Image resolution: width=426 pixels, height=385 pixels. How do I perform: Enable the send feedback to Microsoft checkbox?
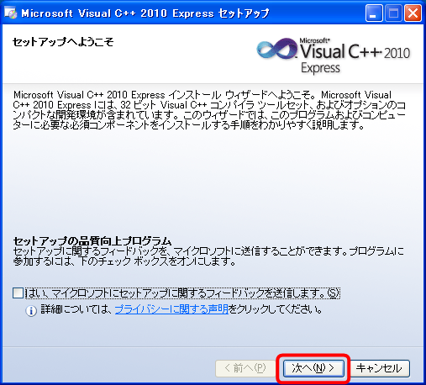pos(18,293)
